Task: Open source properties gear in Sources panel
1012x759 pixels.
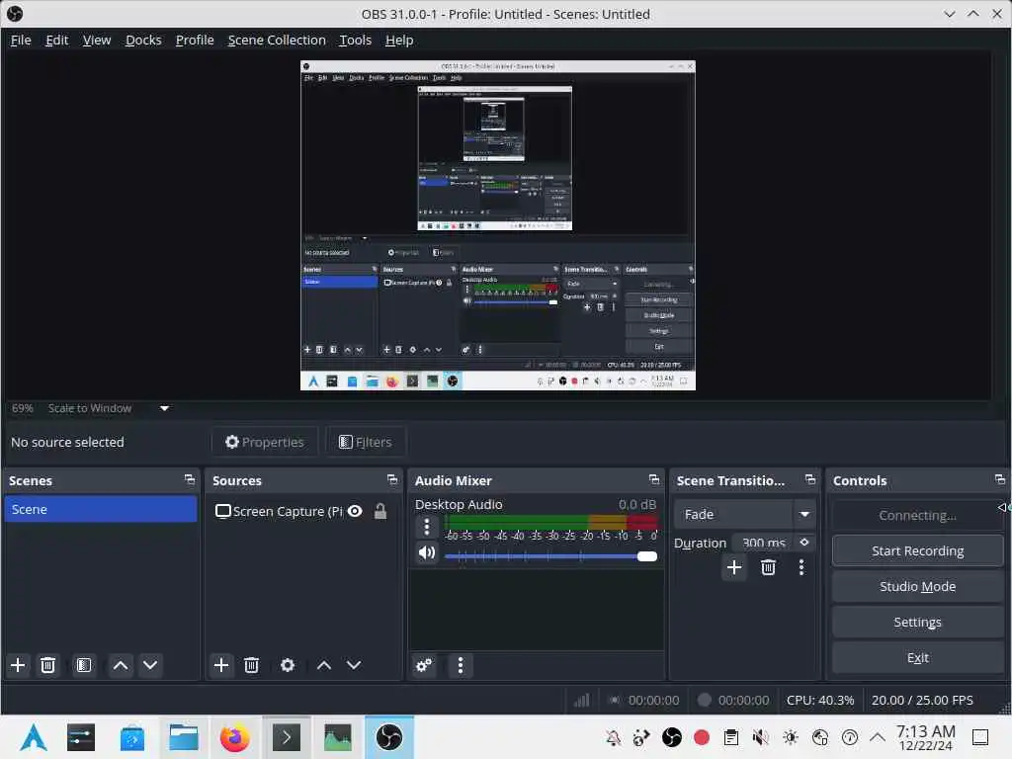Action: click(288, 665)
